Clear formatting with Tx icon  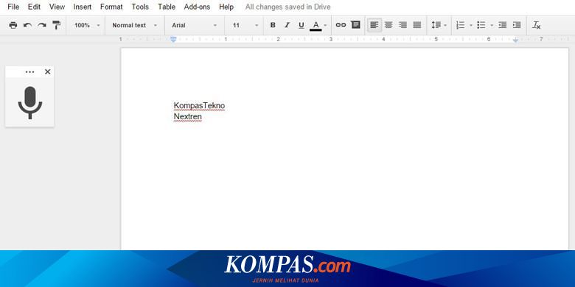pyautogui.click(x=537, y=25)
